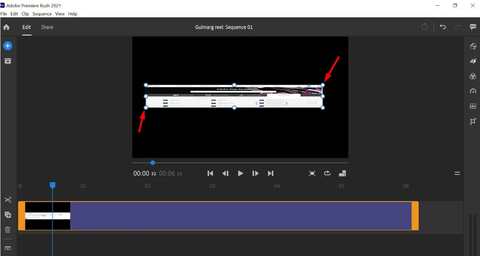Change the sequence aspect ratio
This screenshot has width=480, height=256.
pos(343,173)
